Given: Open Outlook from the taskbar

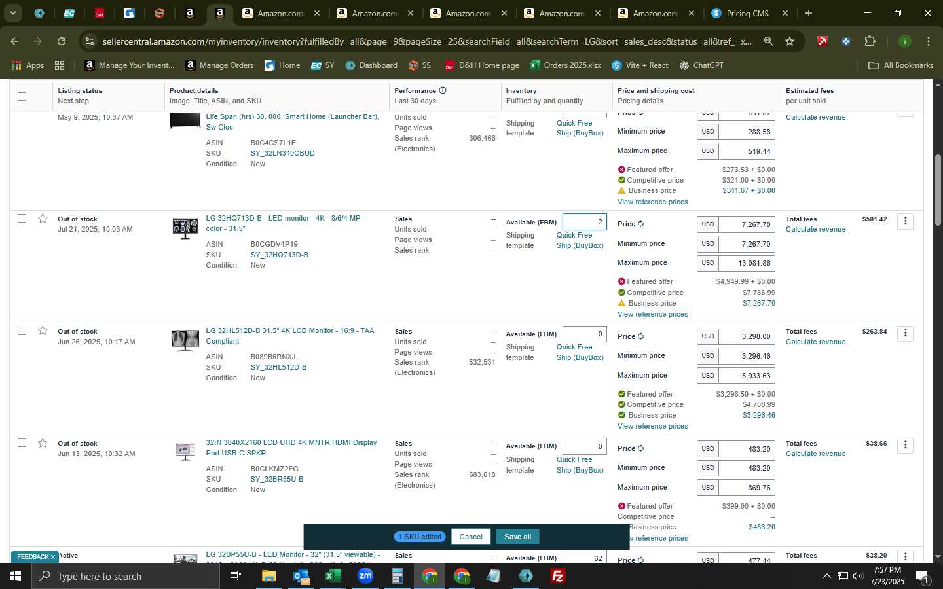Looking at the screenshot, I should point(301,576).
